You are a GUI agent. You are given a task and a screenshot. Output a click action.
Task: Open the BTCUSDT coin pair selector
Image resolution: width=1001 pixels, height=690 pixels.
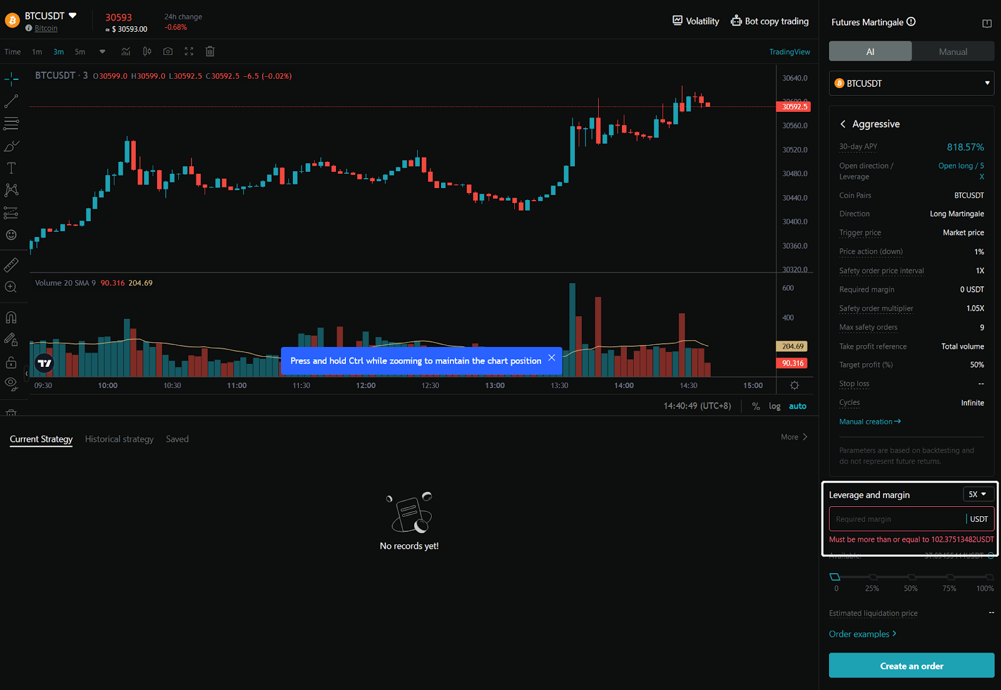[x=912, y=83]
